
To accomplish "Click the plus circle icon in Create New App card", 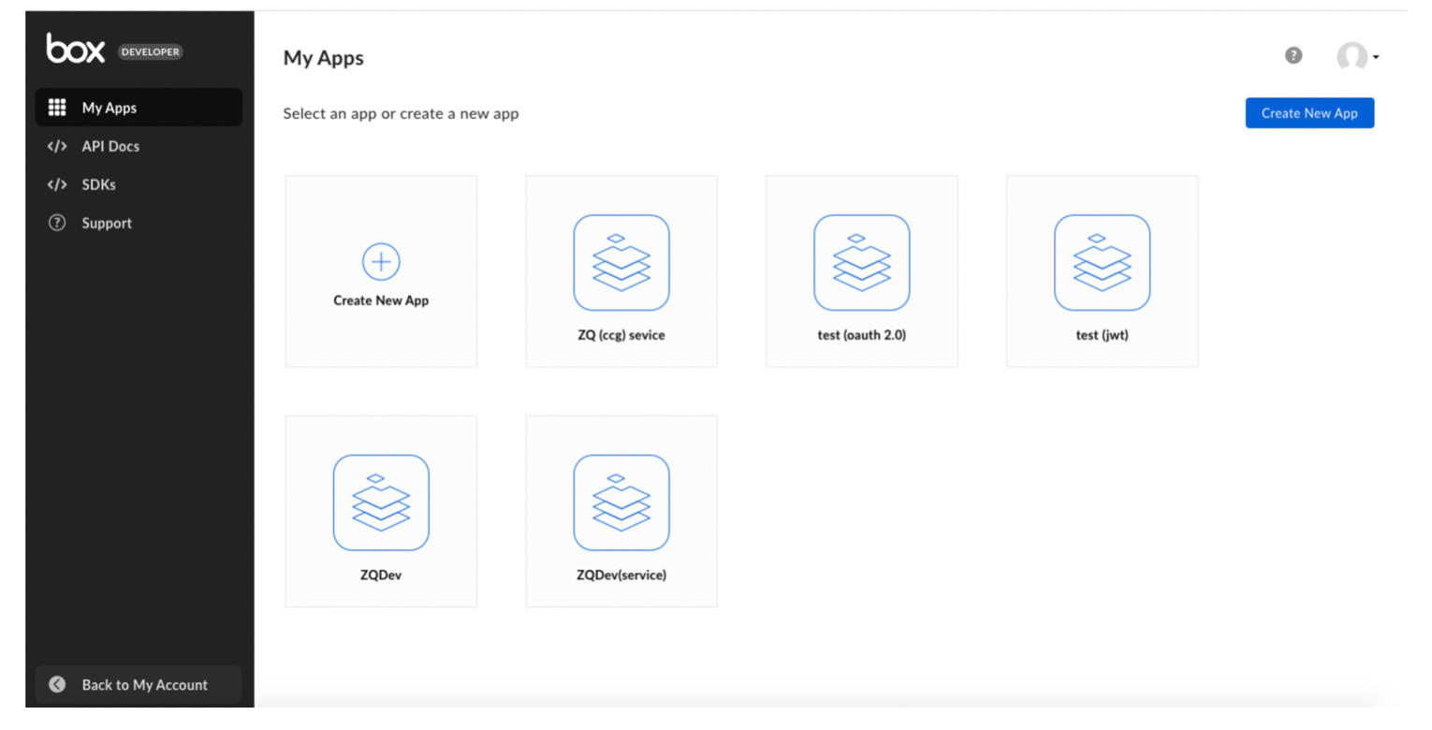I will click(x=381, y=262).
